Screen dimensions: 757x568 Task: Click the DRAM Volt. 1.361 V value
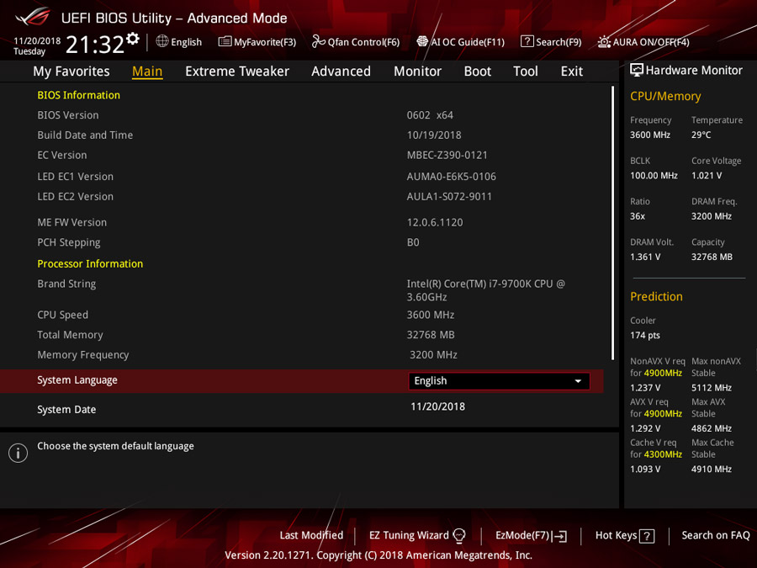[x=645, y=257]
